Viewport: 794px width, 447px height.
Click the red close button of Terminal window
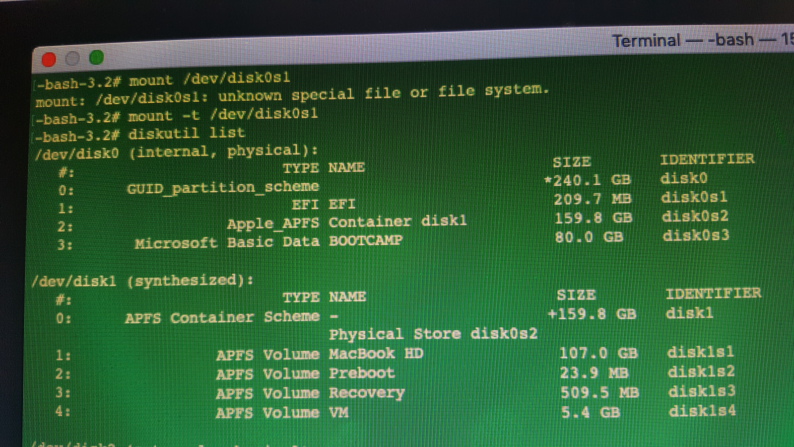(49, 60)
